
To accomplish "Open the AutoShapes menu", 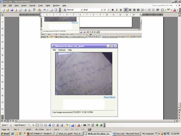I will 20,125.
